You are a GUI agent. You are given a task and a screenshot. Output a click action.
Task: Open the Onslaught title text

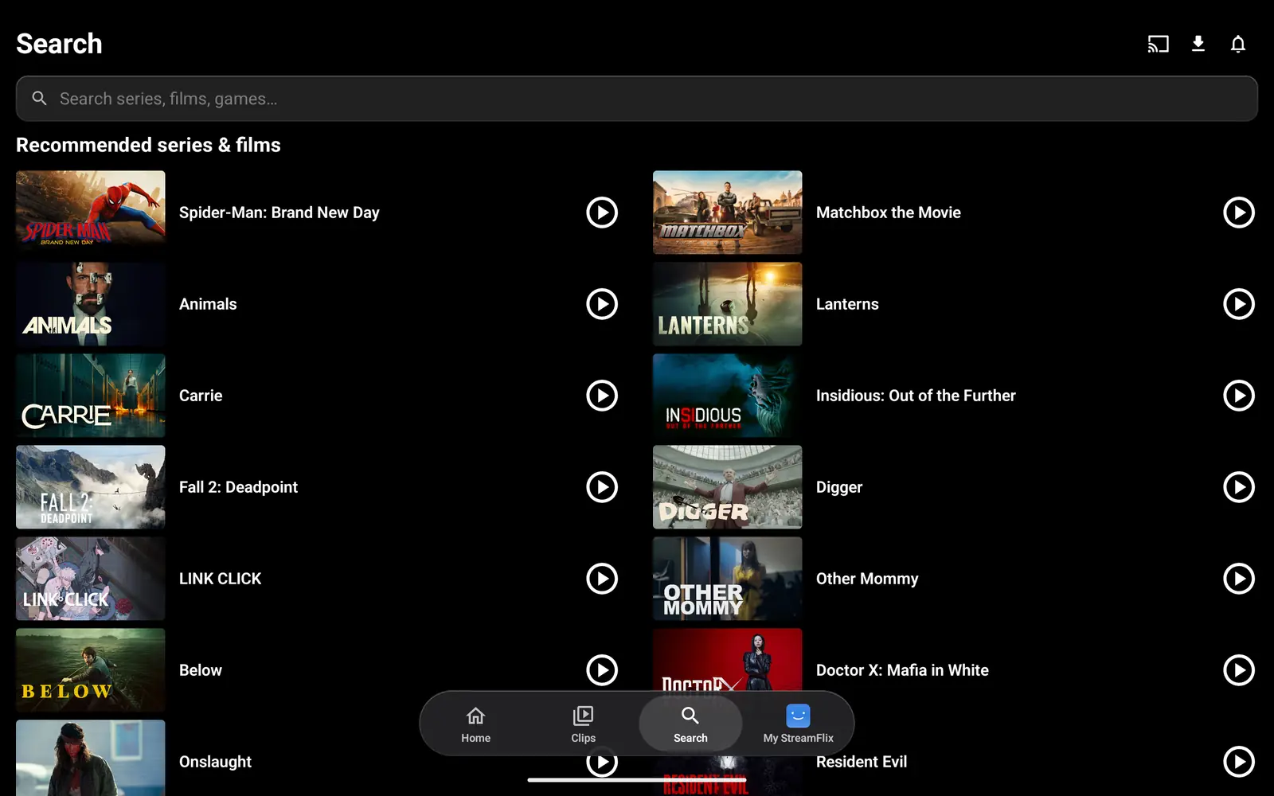click(x=215, y=762)
